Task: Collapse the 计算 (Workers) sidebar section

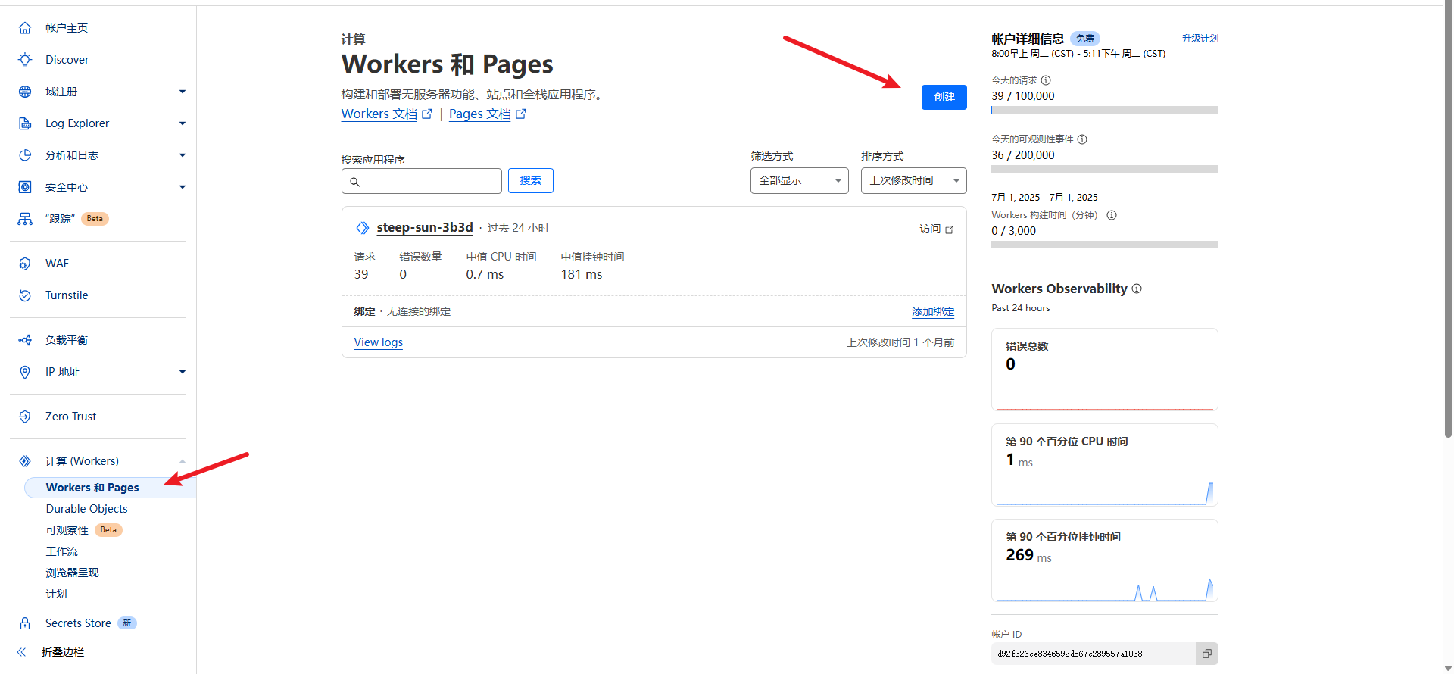Action: pyautogui.click(x=182, y=461)
